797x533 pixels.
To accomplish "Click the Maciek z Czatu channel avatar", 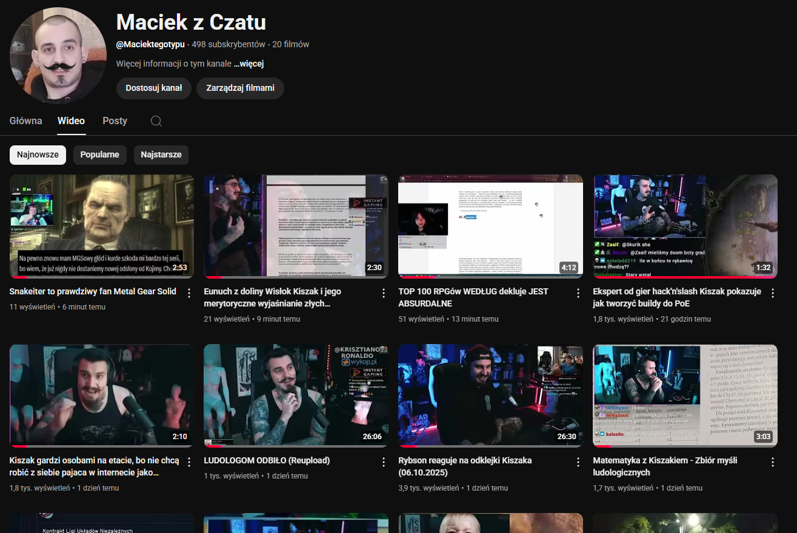I will (58, 56).
